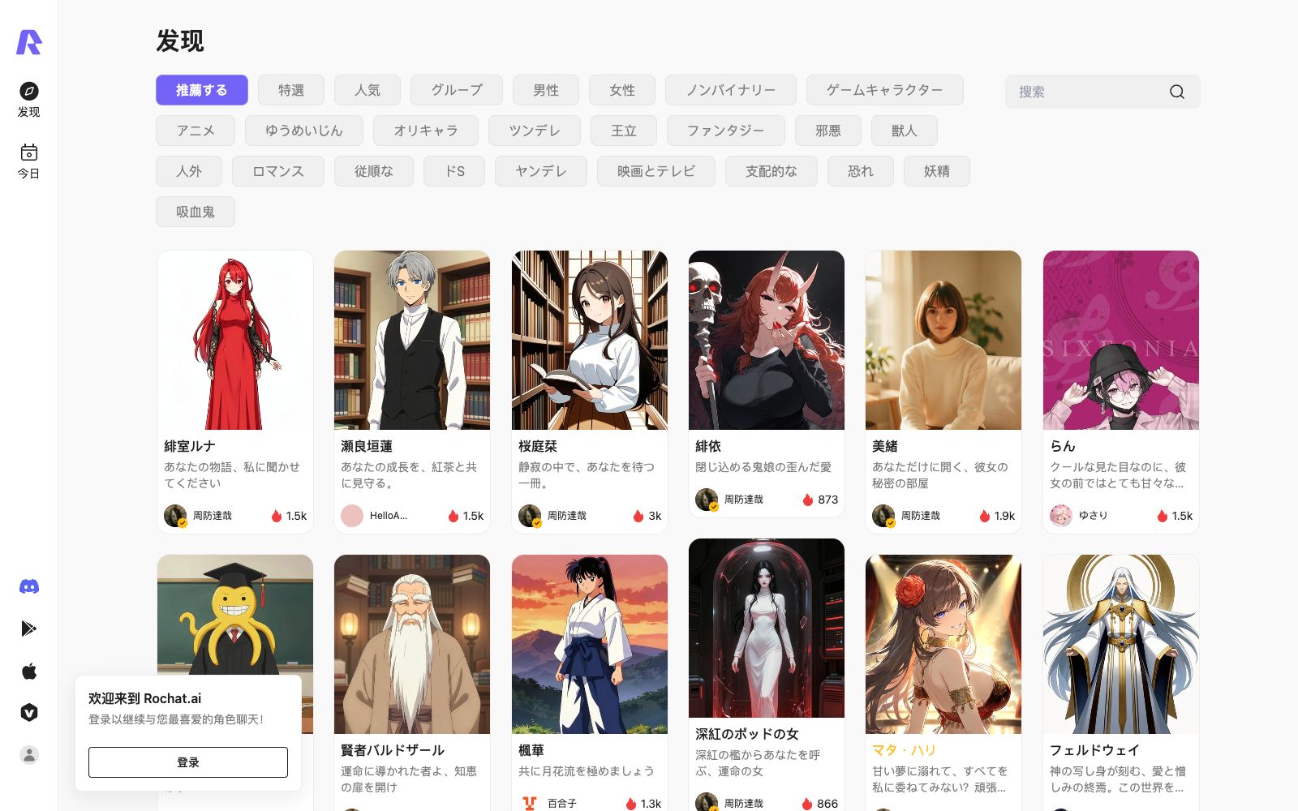Choose the ゲームキャラクター tag
Screen dimensions: 1298x811
[885, 90]
